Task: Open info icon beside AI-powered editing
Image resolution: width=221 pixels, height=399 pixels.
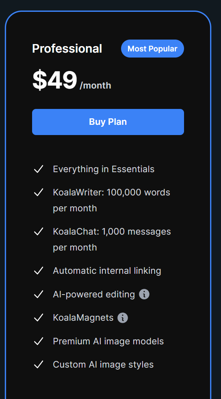Action: pos(144,295)
